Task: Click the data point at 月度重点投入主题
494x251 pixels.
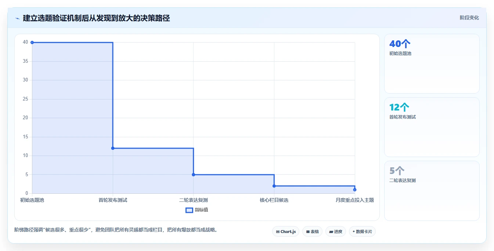Action: click(x=355, y=190)
